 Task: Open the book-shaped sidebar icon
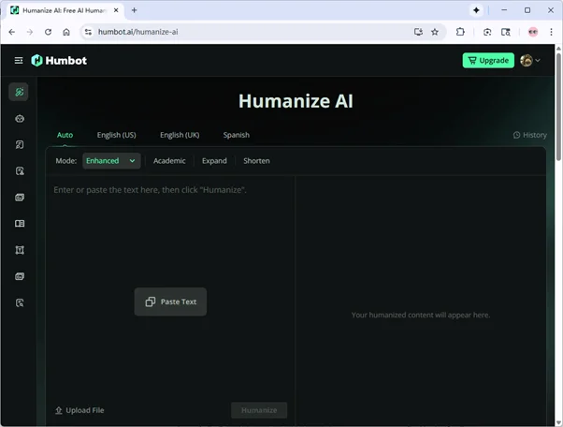tap(19, 224)
